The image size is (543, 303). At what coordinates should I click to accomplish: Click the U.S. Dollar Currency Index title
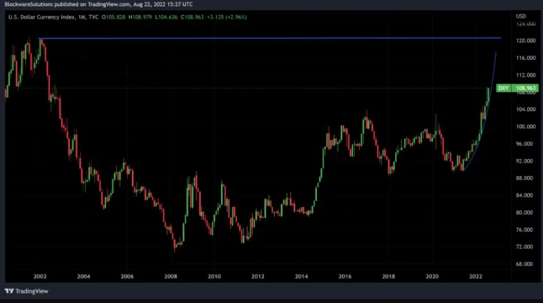(42, 17)
